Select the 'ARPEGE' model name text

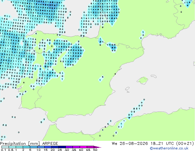50,144
